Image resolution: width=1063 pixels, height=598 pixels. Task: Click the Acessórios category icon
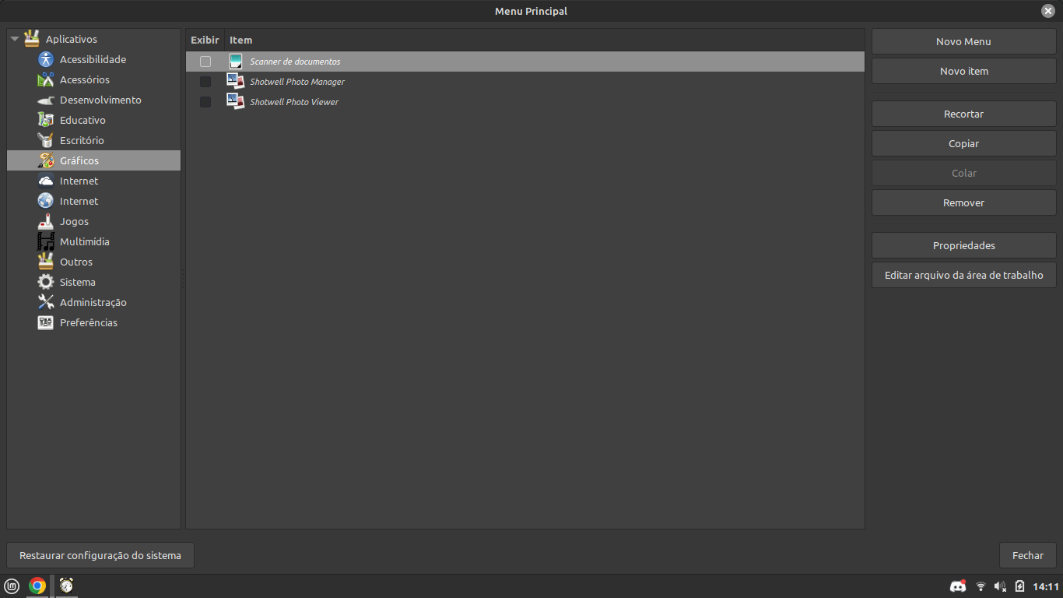[x=45, y=79]
